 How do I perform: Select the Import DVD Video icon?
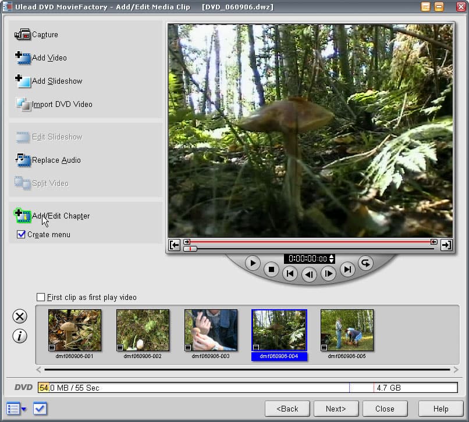(22, 105)
